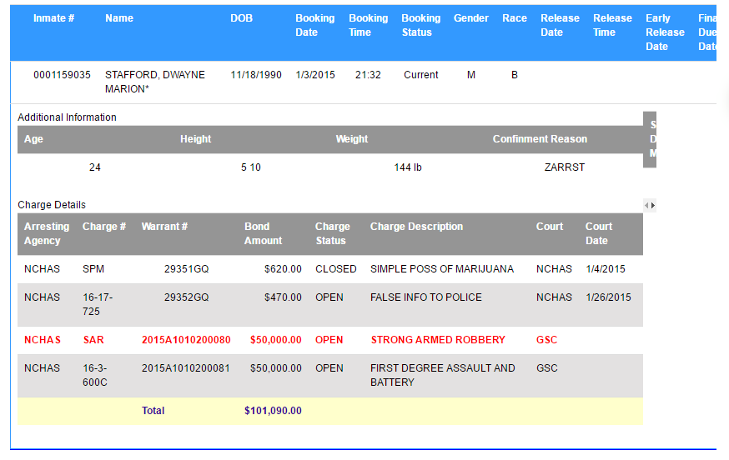Screen dimensions: 729x460
Task: Click the Charge Description column header
Action: pyautogui.click(x=416, y=227)
